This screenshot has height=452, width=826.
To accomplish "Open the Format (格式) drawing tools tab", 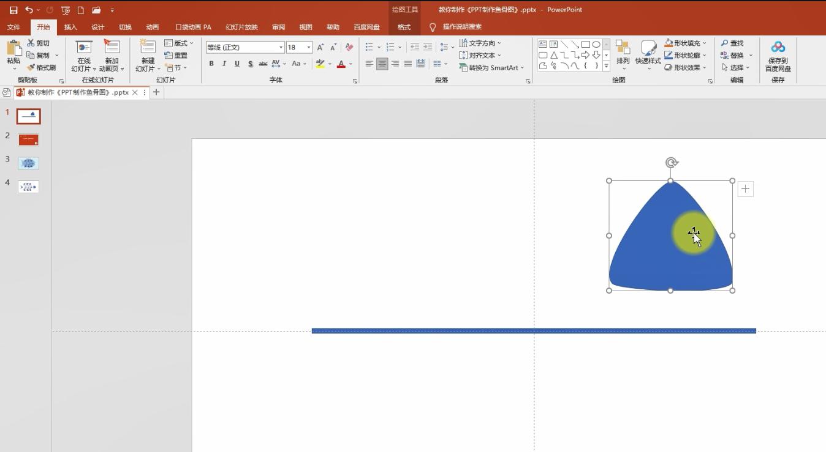I will pyautogui.click(x=404, y=27).
